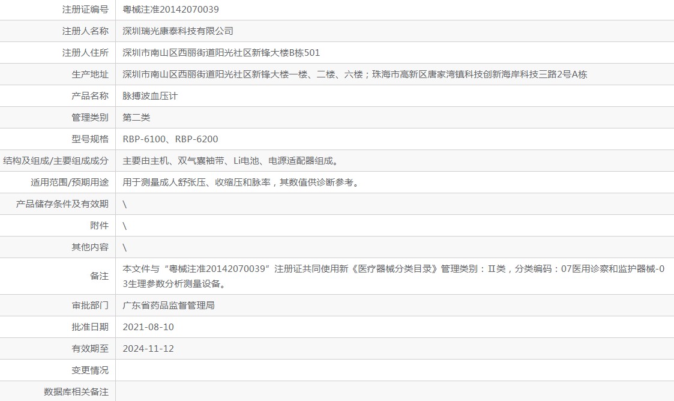Click the label 产品名称
Viewport: 674px width, 401px height.
click(x=90, y=96)
